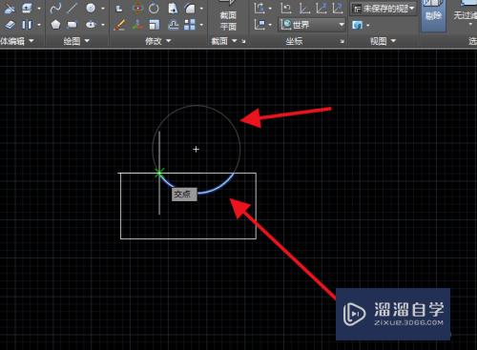The height and width of the screenshot is (350, 477).
Task: Toggle the highlighted 剔除 culling button
Action: pos(433,15)
